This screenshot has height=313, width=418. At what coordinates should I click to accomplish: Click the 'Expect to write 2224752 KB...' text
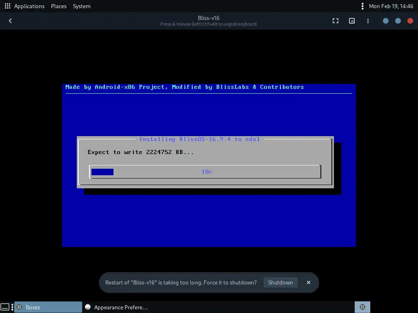tap(140, 152)
